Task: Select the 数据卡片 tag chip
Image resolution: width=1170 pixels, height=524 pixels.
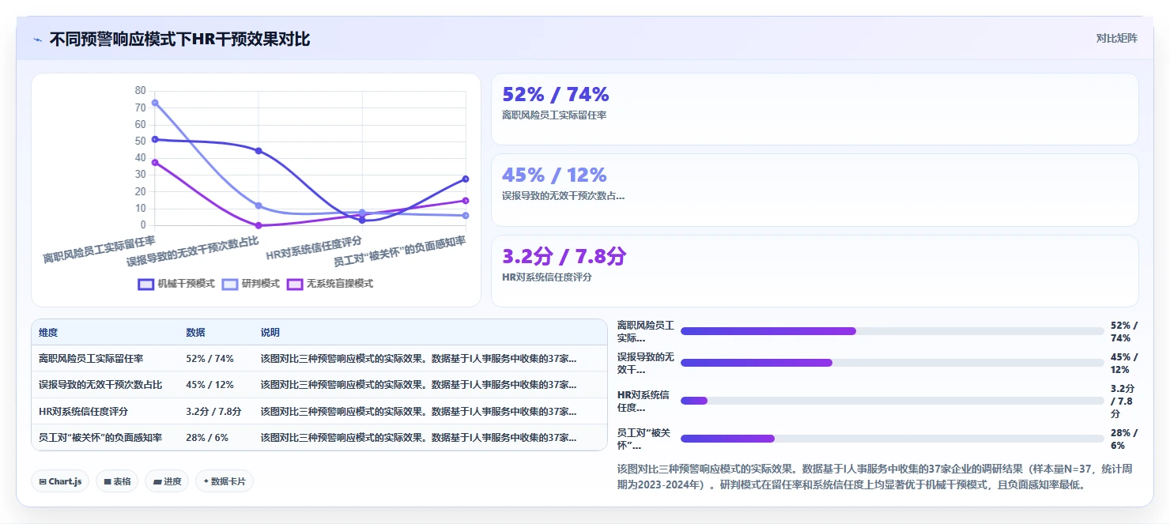Action: coord(225,481)
